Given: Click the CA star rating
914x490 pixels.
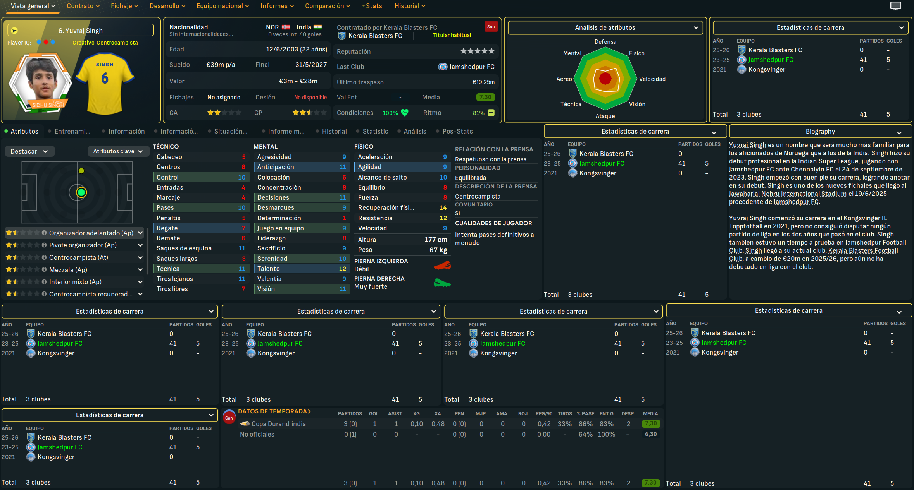Looking at the screenshot, I should point(224,113).
